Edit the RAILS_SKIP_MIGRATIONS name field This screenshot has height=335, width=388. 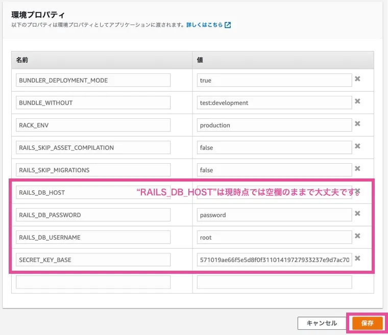pyautogui.click(x=93, y=170)
